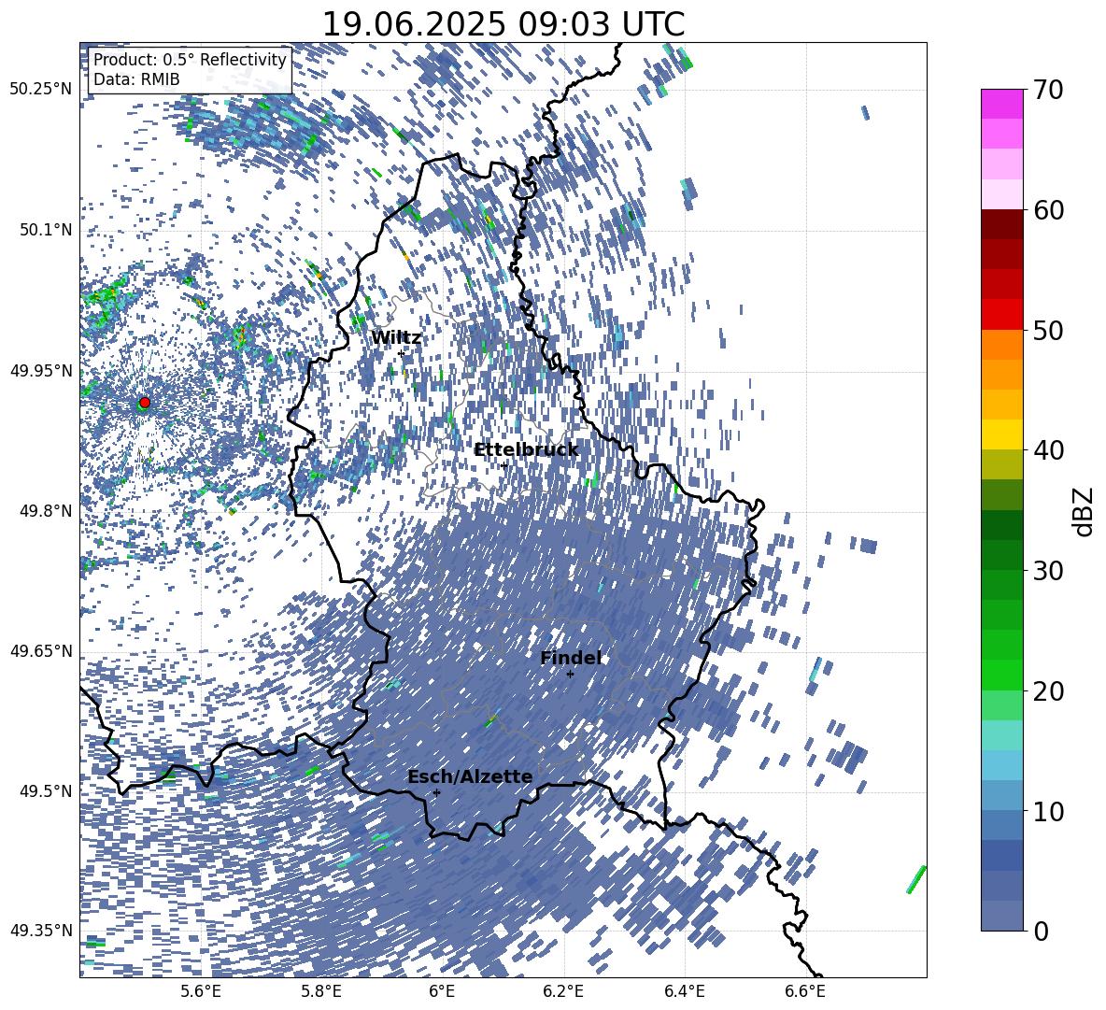Click the Ettelbruck cross marker
The width and height of the screenshot is (1106, 1010).
coord(503,465)
